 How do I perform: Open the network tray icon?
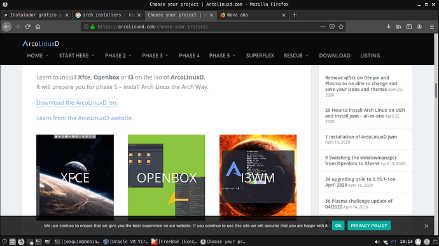(x=386, y=242)
